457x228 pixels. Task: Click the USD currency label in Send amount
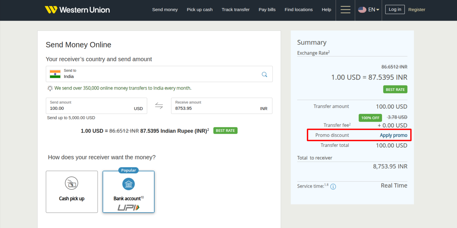point(138,109)
